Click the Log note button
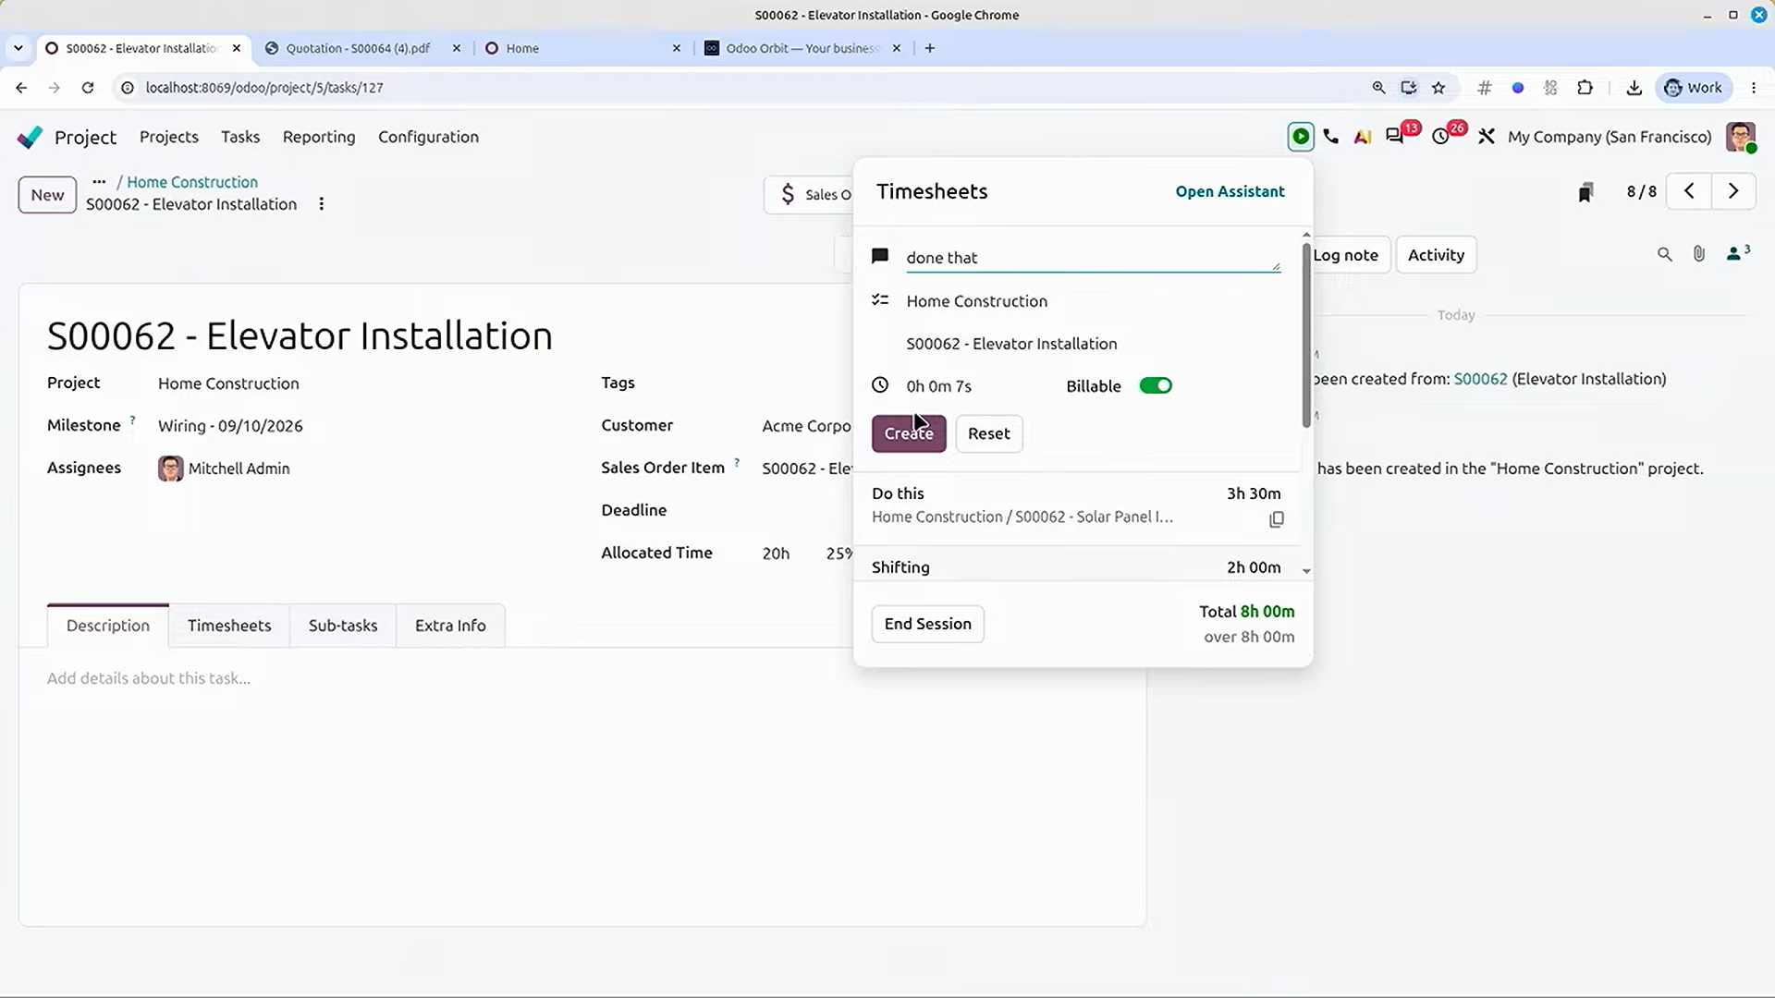Viewport: 1775px width, 998px height. [x=1345, y=255]
